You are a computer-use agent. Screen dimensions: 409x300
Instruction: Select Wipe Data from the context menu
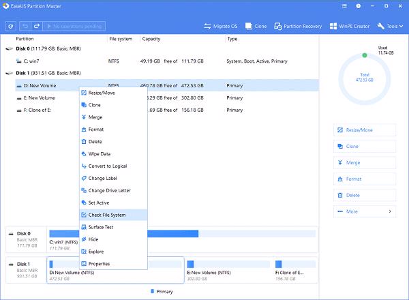(100, 154)
